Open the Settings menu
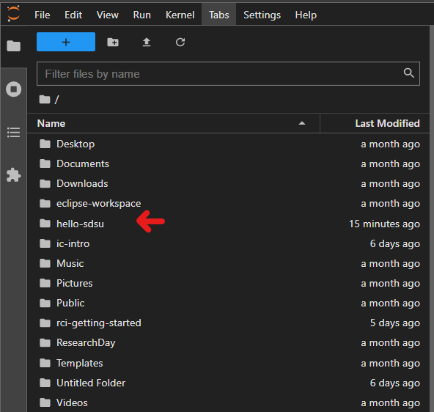The height and width of the screenshot is (412, 434). 262,15
